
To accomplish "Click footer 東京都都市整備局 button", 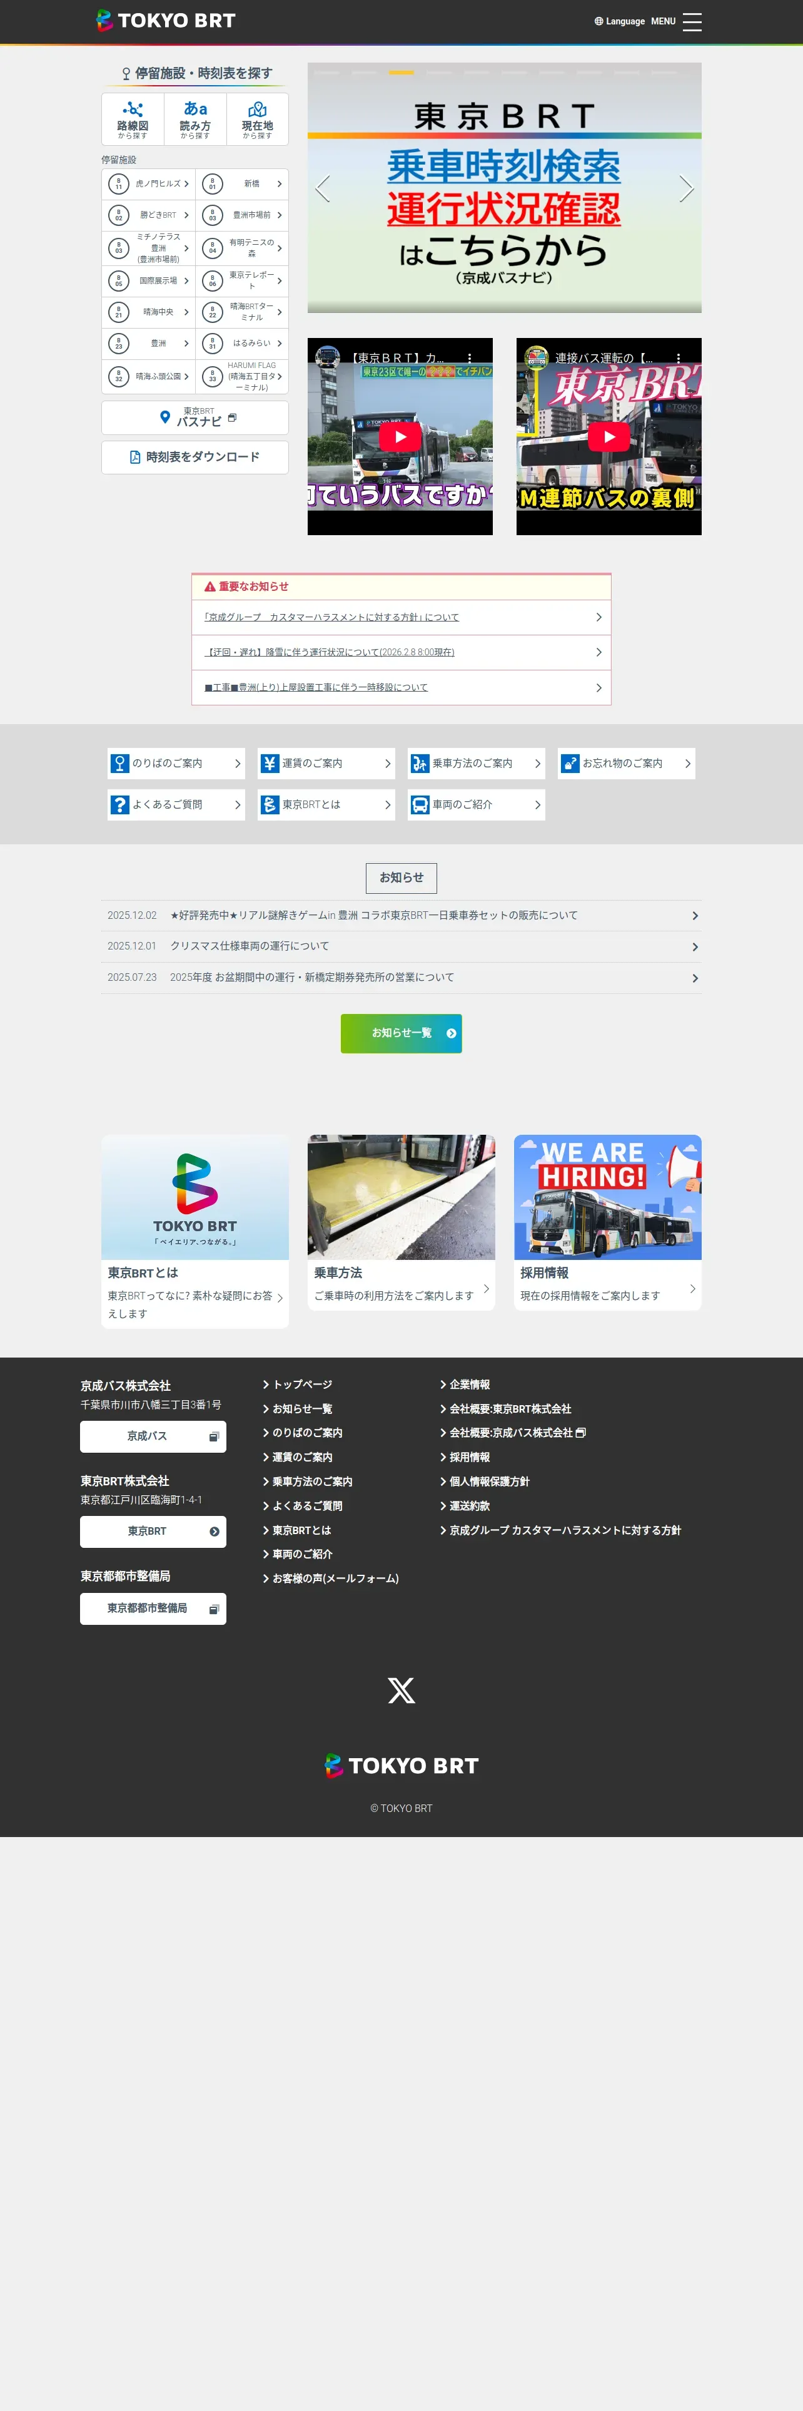I will 153,1609.
